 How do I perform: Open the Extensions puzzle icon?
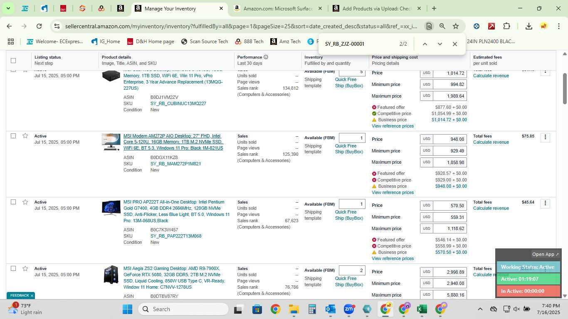click(x=506, y=26)
